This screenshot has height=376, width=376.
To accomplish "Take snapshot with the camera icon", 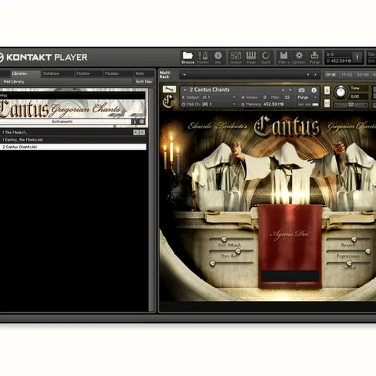I will tap(301, 90).
